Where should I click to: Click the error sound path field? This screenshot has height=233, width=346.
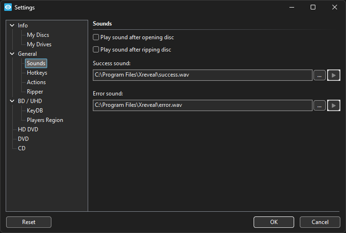[x=203, y=105]
